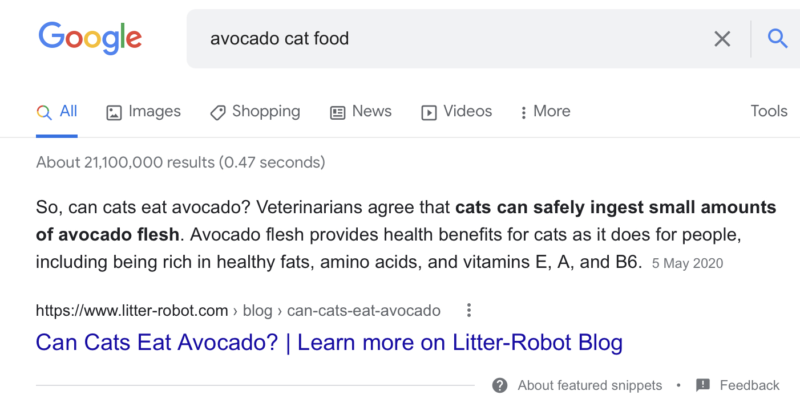Switch to the Videos tab
The width and height of the screenshot is (800, 403).
pyautogui.click(x=467, y=111)
